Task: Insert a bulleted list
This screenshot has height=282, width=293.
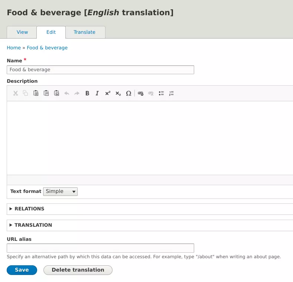Action: 161,94
